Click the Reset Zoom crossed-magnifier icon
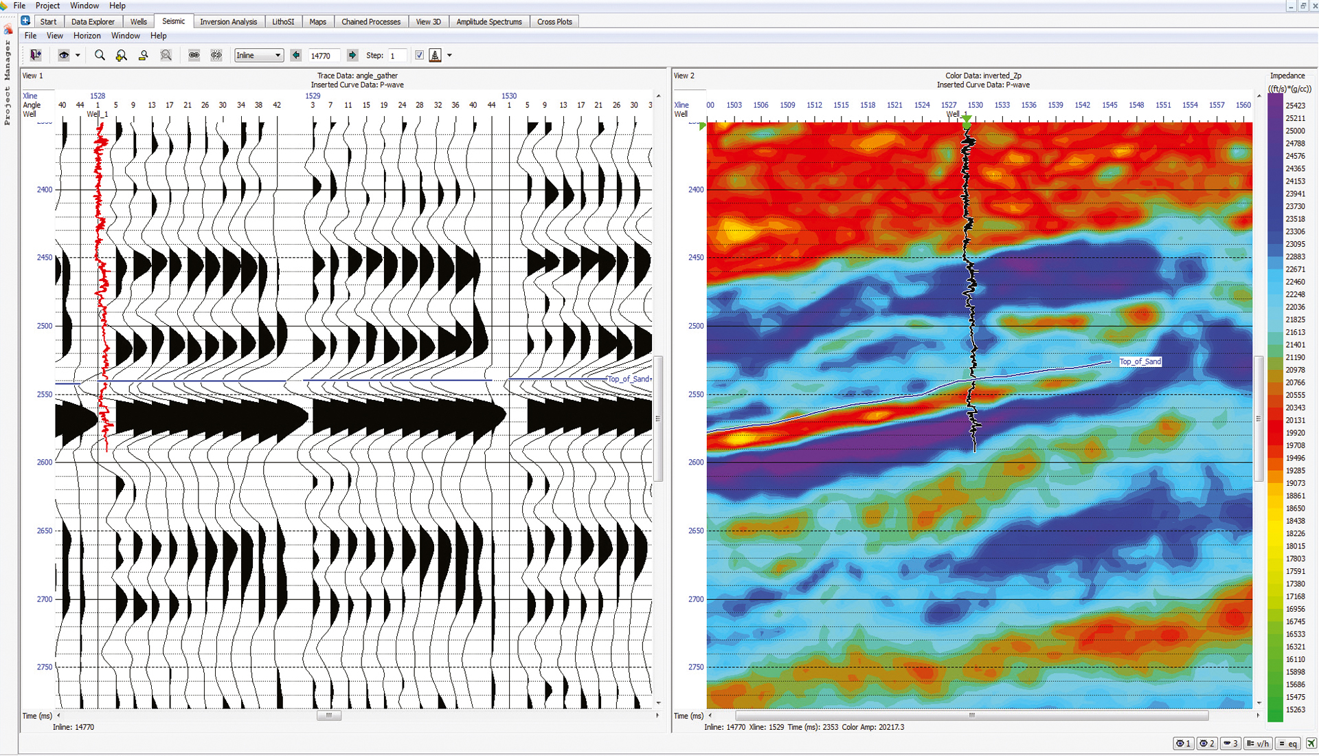Screen dimensions: 1319x756 166,55
